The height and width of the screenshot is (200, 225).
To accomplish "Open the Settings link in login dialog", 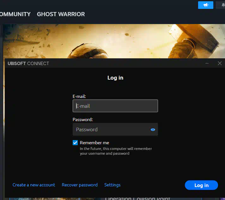I will 112,185.
